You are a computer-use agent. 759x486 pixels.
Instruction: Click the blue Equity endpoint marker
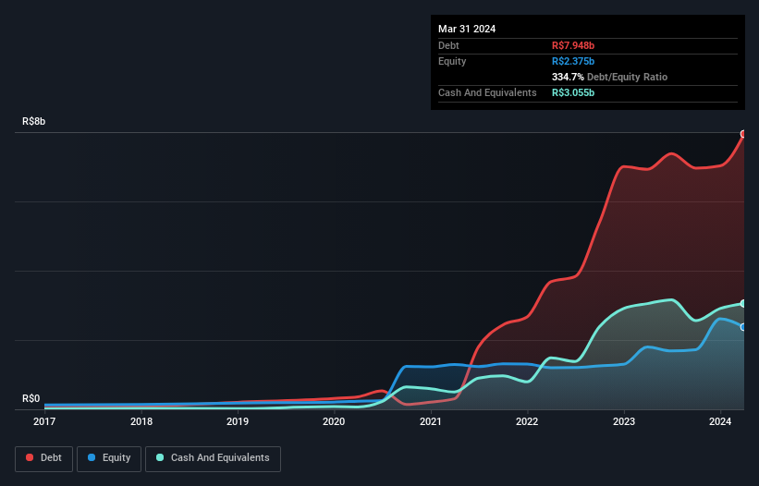(743, 327)
